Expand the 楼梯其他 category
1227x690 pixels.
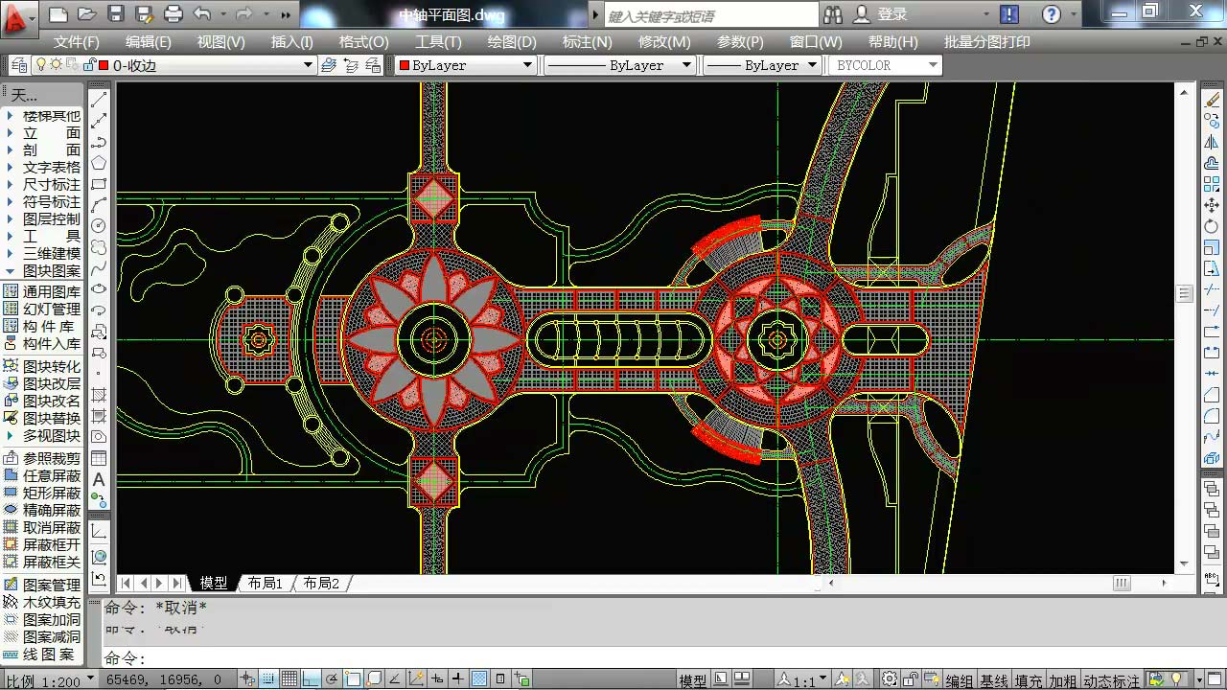44,116
